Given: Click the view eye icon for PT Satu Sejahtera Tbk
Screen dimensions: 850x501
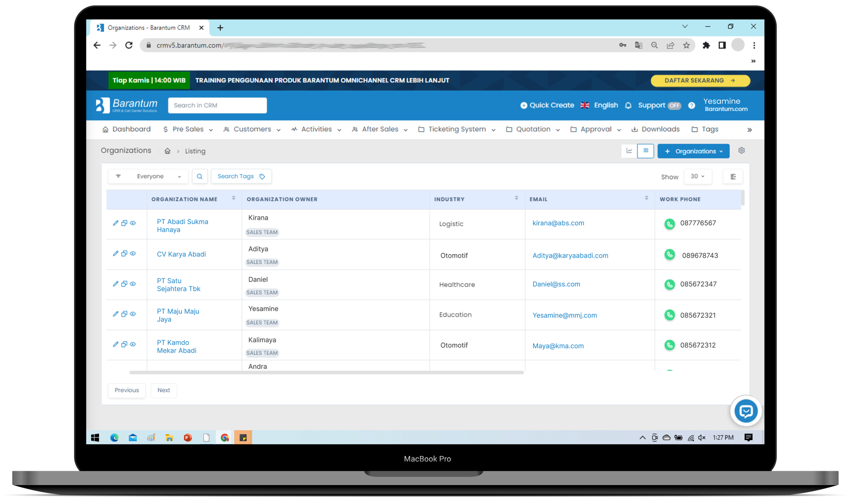Looking at the screenshot, I should point(133,284).
